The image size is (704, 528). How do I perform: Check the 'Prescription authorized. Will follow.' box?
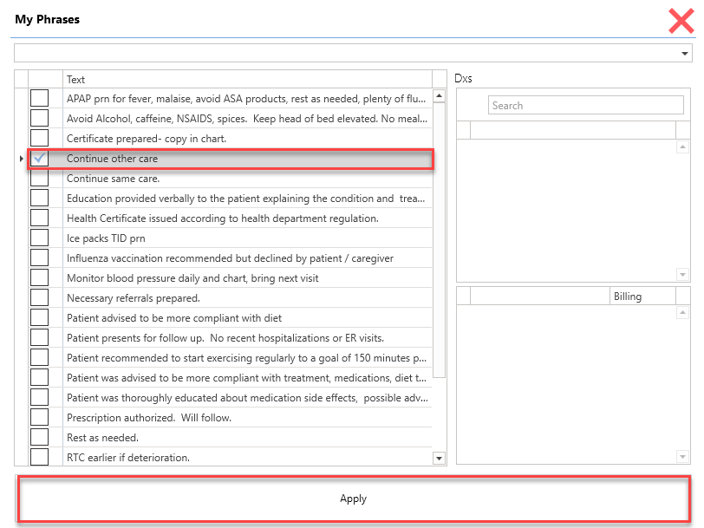(x=40, y=417)
